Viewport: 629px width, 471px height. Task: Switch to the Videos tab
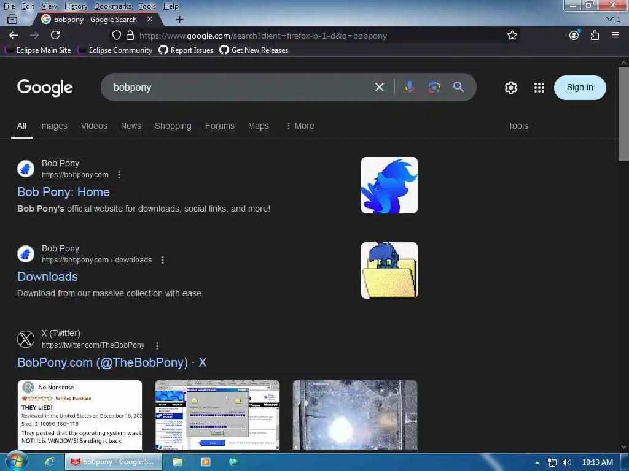94,126
